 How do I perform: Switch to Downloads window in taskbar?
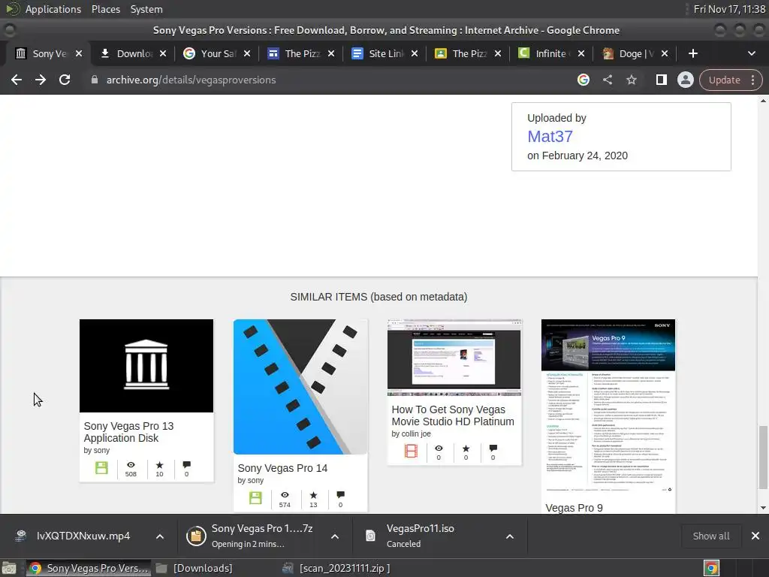[195, 568]
